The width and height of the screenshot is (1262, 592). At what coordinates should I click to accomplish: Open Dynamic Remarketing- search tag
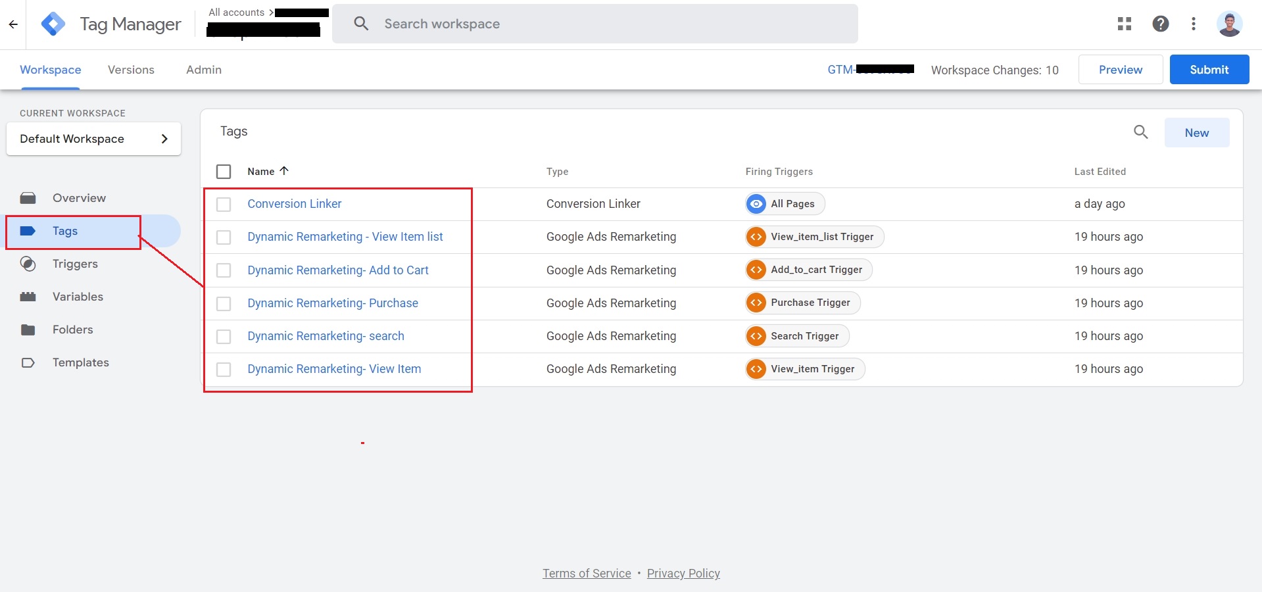click(326, 336)
